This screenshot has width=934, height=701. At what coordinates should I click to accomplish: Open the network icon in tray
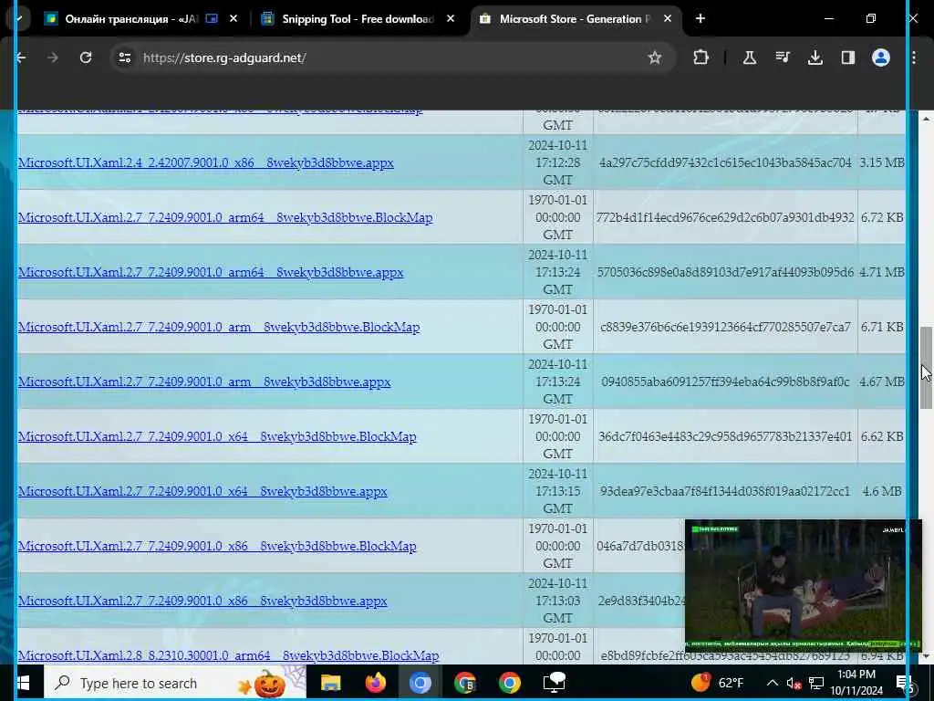[x=816, y=683]
